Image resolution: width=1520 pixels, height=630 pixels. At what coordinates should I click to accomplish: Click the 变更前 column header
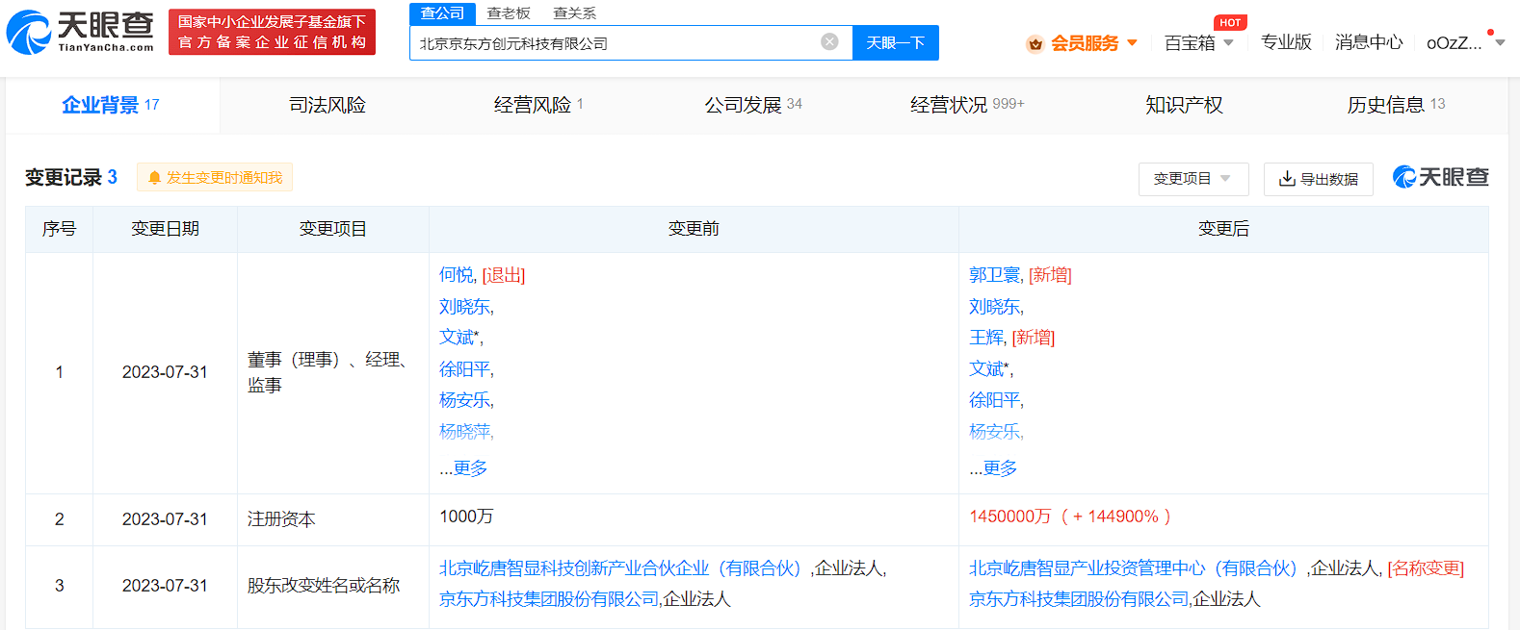pyautogui.click(x=694, y=229)
